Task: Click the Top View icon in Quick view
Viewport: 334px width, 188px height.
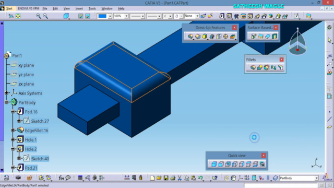Action: click(x=248, y=164)
